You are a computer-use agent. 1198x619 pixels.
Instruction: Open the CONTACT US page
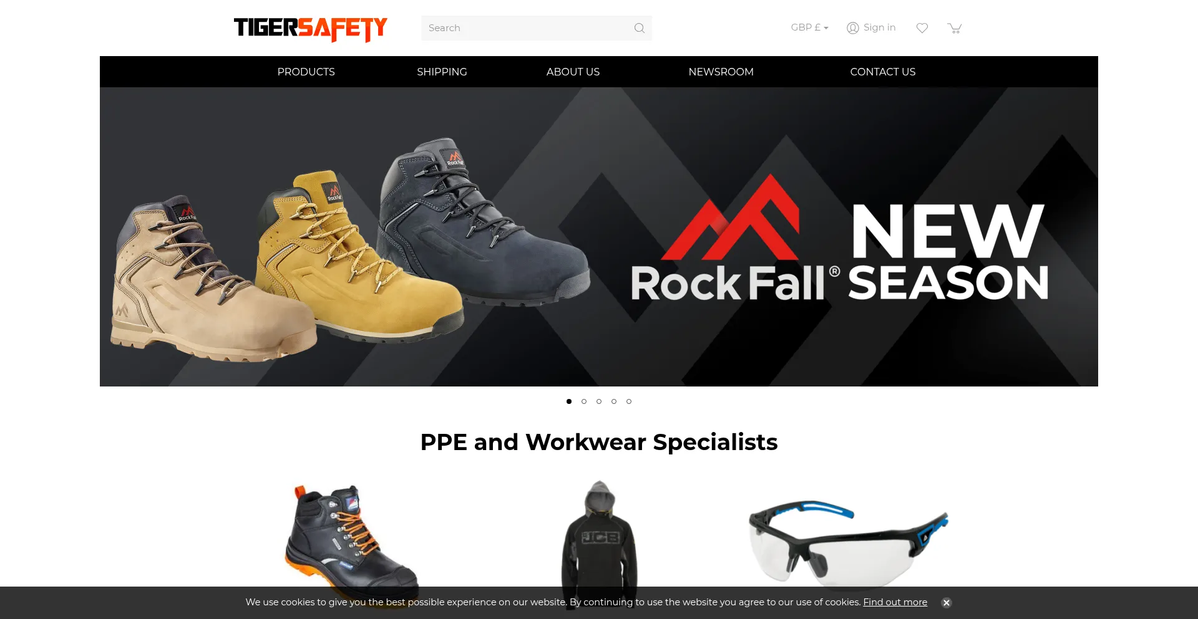tap(882, 72)
